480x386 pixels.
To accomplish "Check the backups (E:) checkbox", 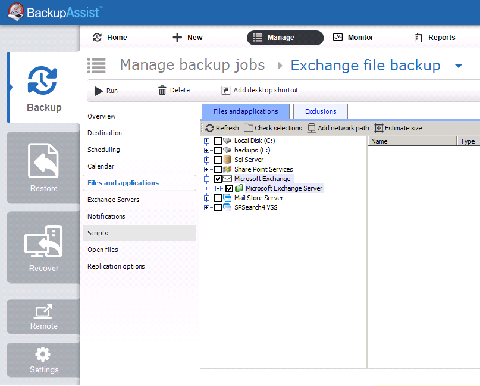I will [218, 150].
